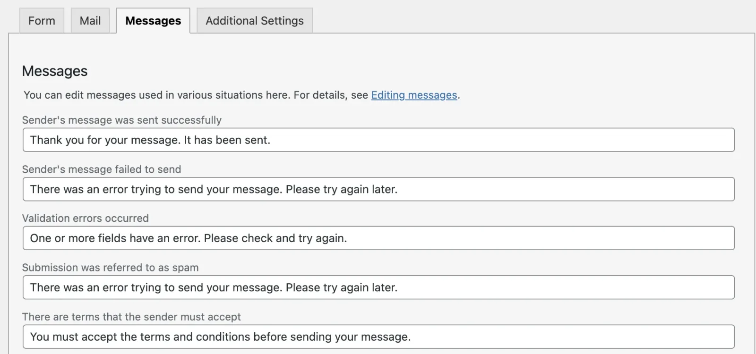
Task: Focus the spam submission message field
Action: (378, 287)
